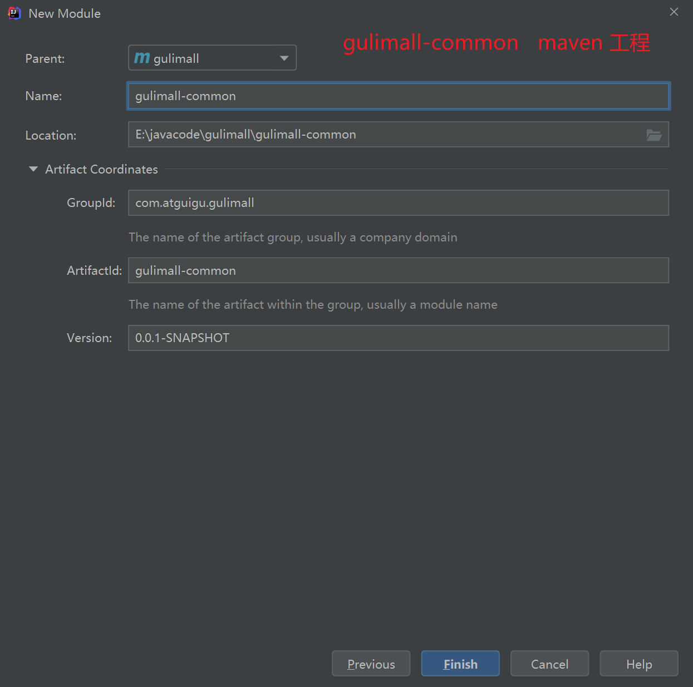Image resolution: width=693 pixels, height=687 pixels.
Task: Click hint text about artifact module name
Action: tap(313, 304)
